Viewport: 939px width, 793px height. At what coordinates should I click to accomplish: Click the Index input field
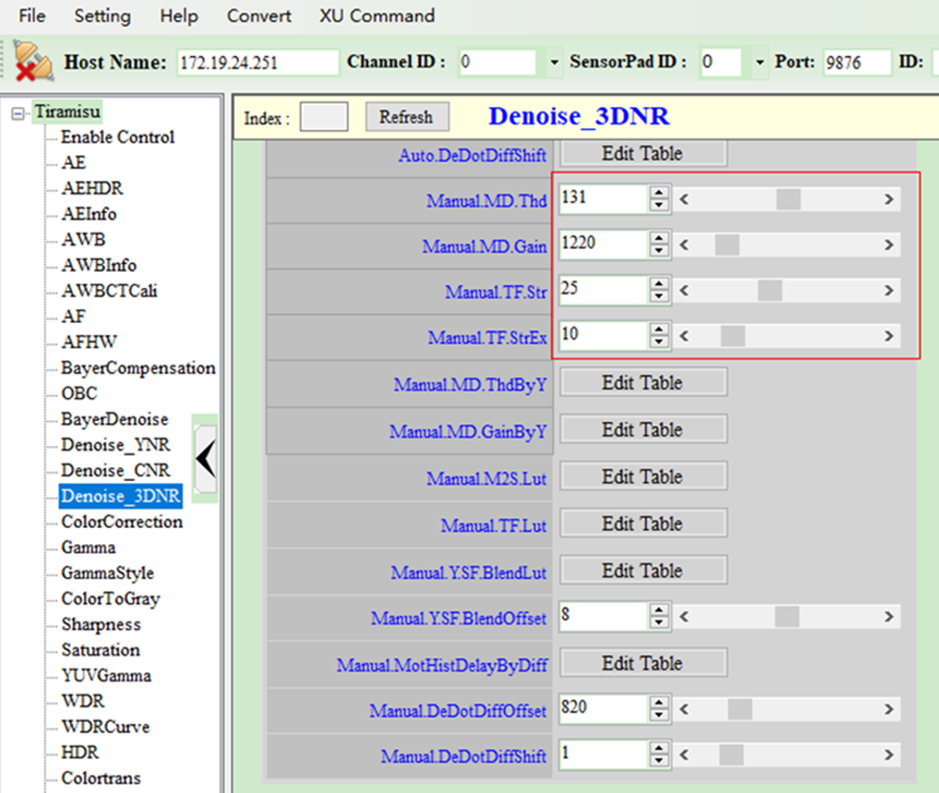[x=323, y=118]
